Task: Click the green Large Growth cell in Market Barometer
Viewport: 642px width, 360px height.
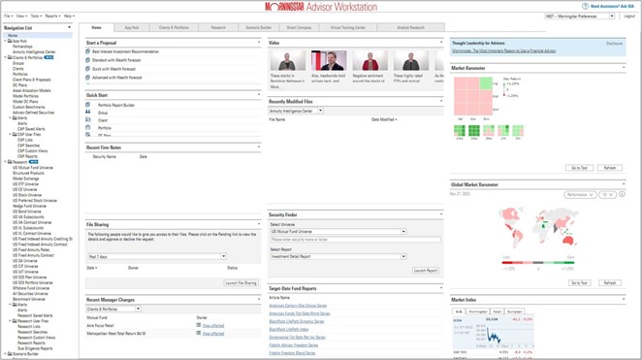Action: point(486,83)
